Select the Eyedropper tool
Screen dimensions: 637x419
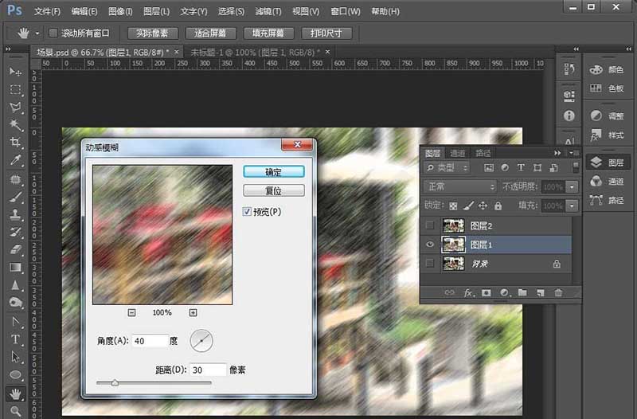[15, 160]
